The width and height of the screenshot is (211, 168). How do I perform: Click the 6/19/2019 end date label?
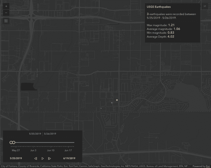69,158
